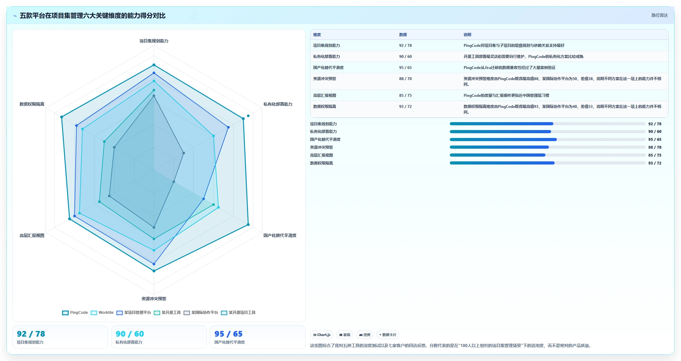This screenshot has width=681, height=361.
Task: Toggle the Worktile legend series
Action: [102, 313]
